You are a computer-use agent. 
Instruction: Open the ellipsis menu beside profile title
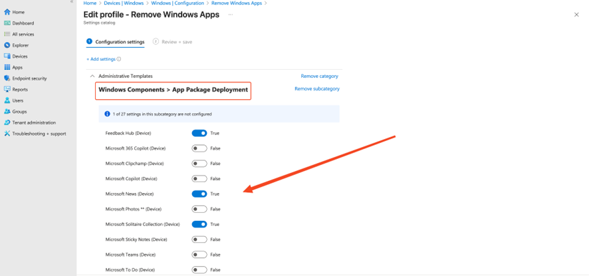(231, 15)
